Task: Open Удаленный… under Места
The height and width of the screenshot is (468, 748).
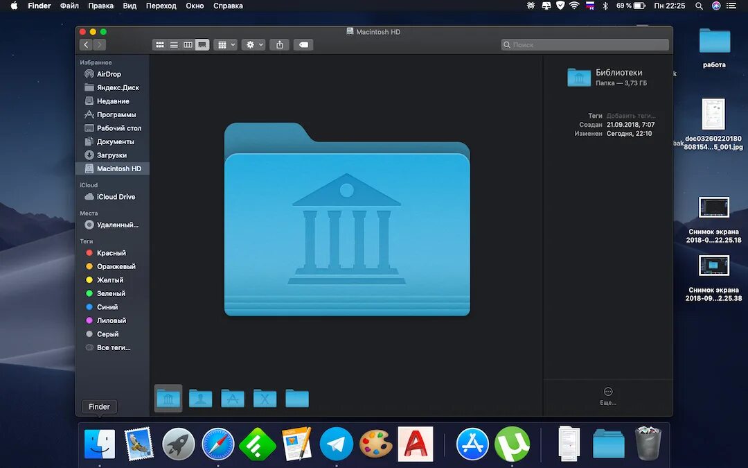Action: (112, 225)
